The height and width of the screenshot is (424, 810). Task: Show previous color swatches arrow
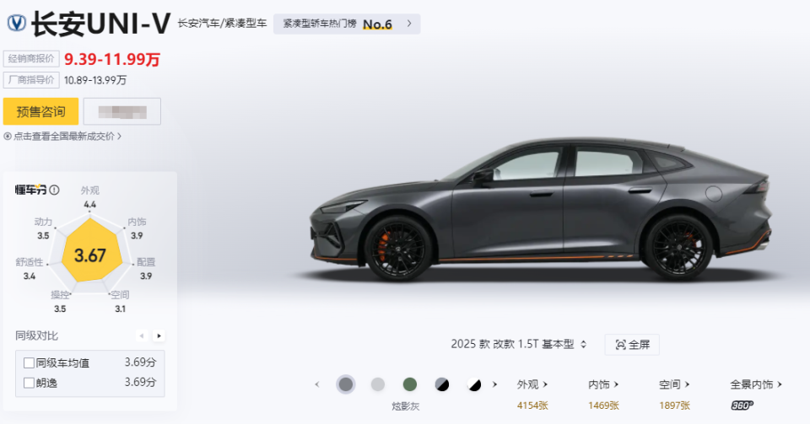coord(317,384)
